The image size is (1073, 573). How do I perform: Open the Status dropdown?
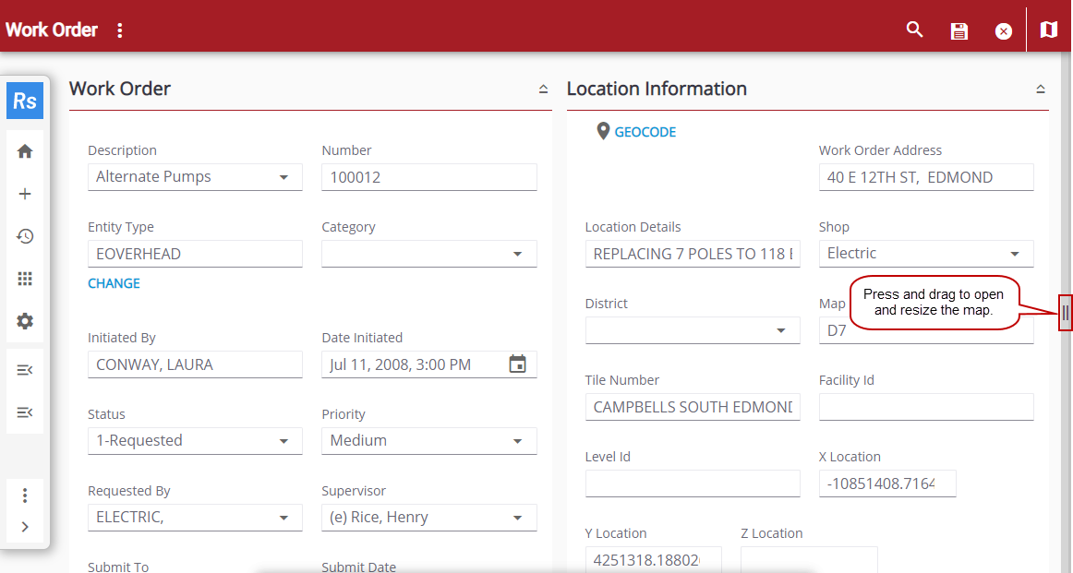point(283,441)
